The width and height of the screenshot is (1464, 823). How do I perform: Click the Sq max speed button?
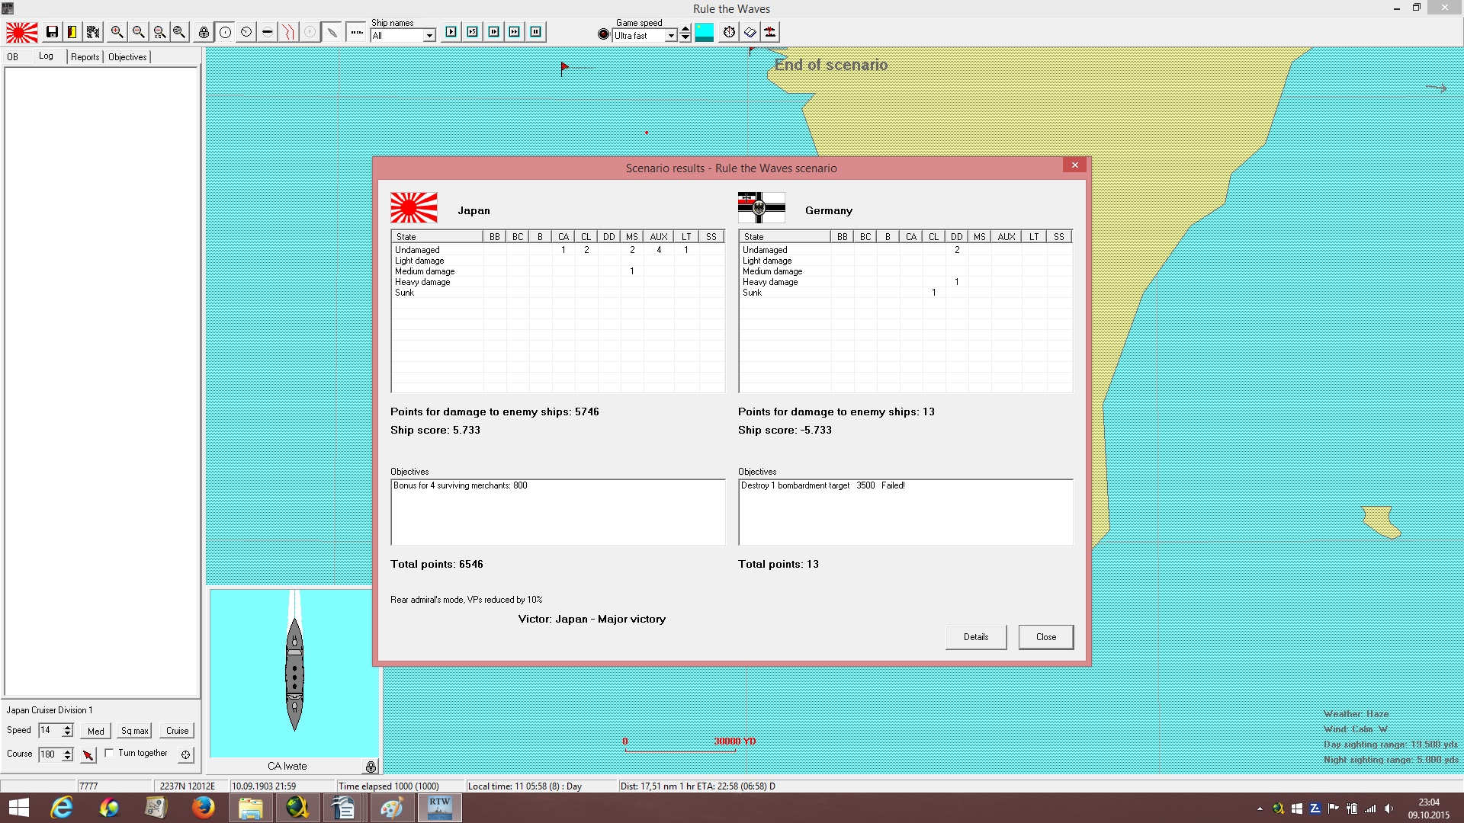click(x=135, y=731)
